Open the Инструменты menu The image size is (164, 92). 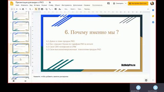[67, 5]
